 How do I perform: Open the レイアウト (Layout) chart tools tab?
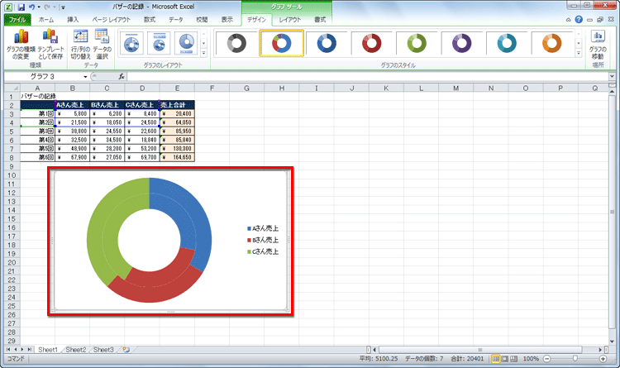[289, 18]
